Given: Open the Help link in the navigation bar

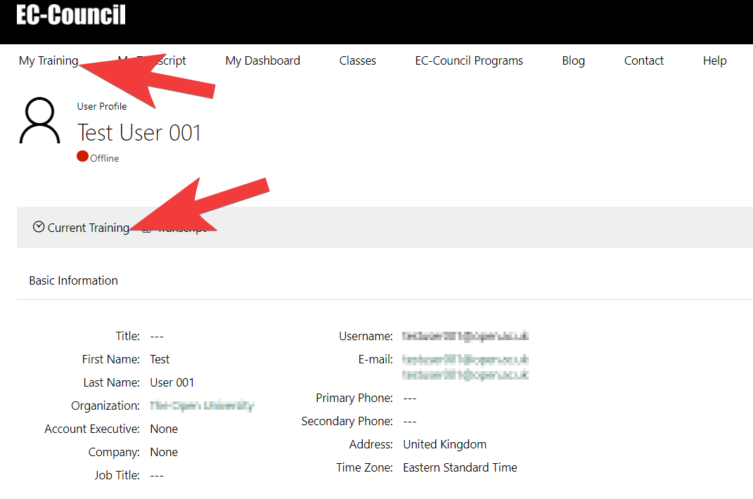Looking at the screenshot, I should coord(714,60).
